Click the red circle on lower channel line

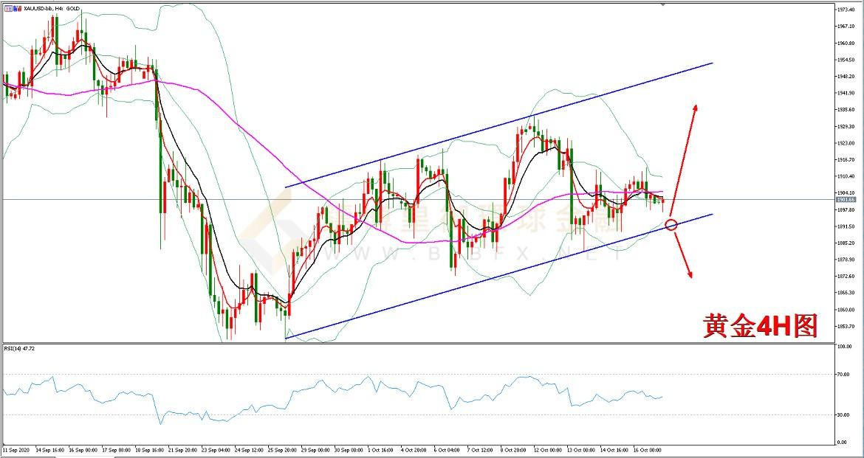point(671,224)
